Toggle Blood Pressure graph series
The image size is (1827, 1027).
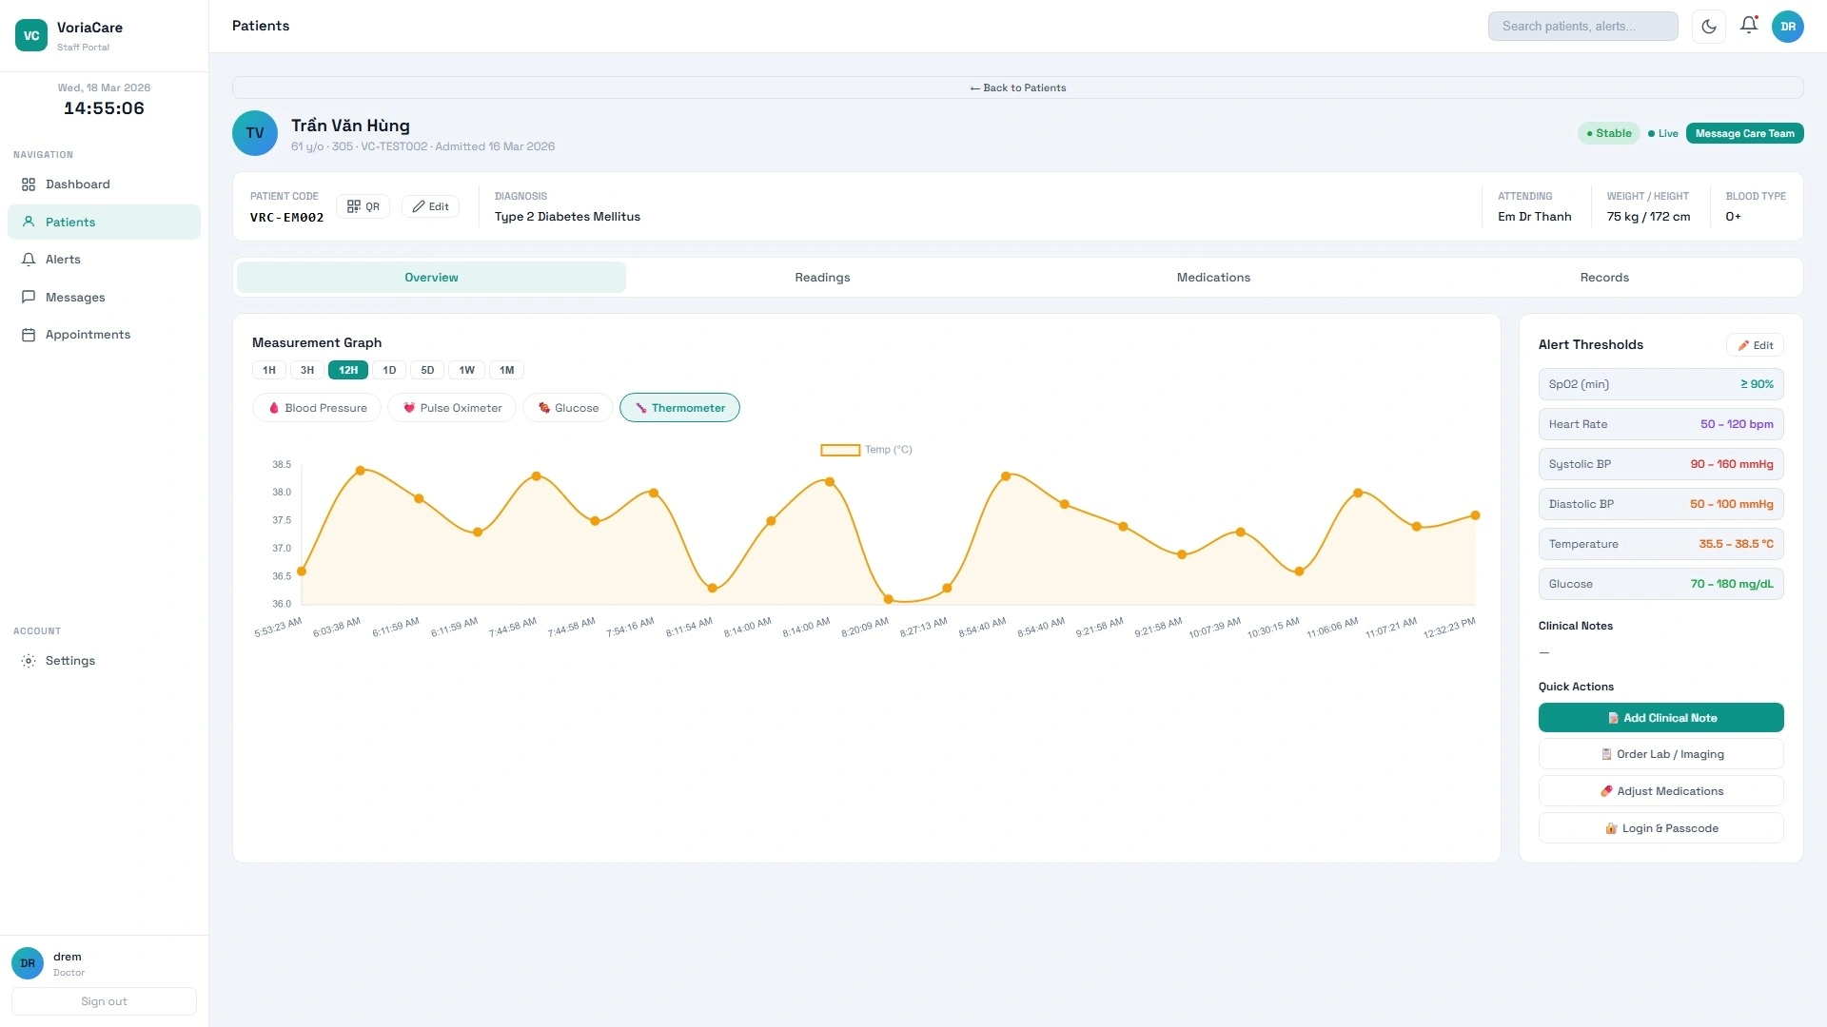pos(317,408)
